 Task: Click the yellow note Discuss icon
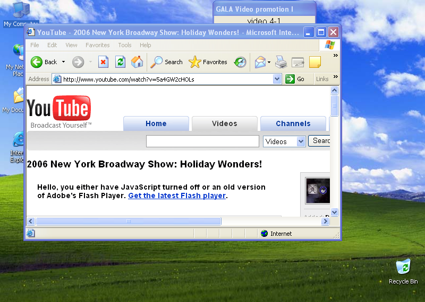click(315, 62)
